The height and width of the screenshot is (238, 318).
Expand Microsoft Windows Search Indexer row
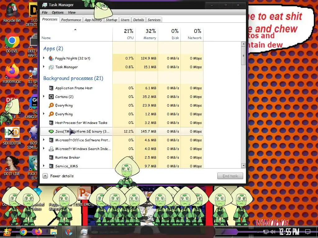click(x=44, y=148)
